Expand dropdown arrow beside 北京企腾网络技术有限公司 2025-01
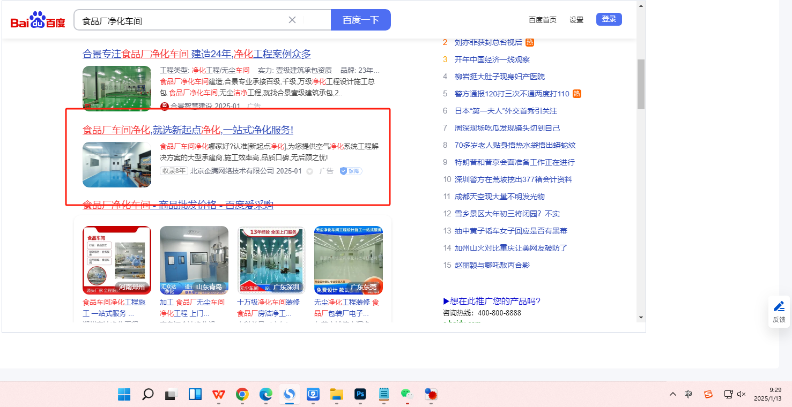792x407 pixels. pyautogui.click(x=309, y=171)
